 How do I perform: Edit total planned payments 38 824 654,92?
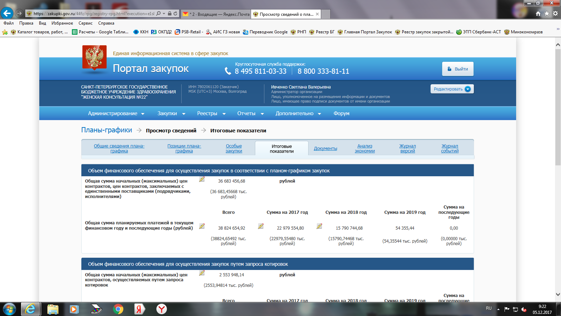pos(202,226)
